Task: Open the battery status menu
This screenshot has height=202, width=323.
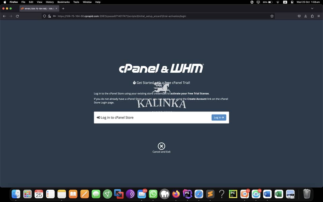Action: pyautogui.click(x=267, y=2)
